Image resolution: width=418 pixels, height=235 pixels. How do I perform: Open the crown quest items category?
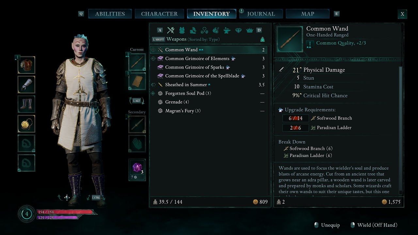point(249,30)
